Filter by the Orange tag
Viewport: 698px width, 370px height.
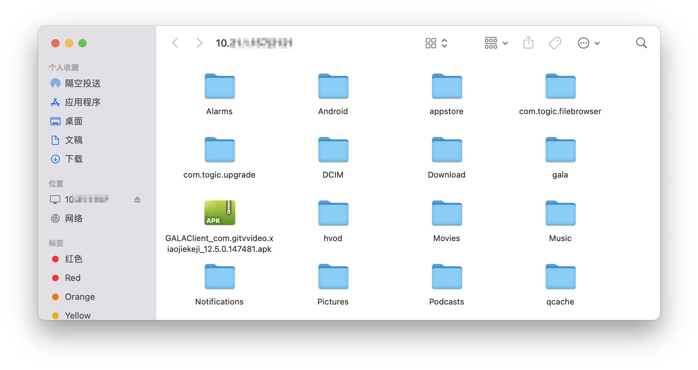79,297
